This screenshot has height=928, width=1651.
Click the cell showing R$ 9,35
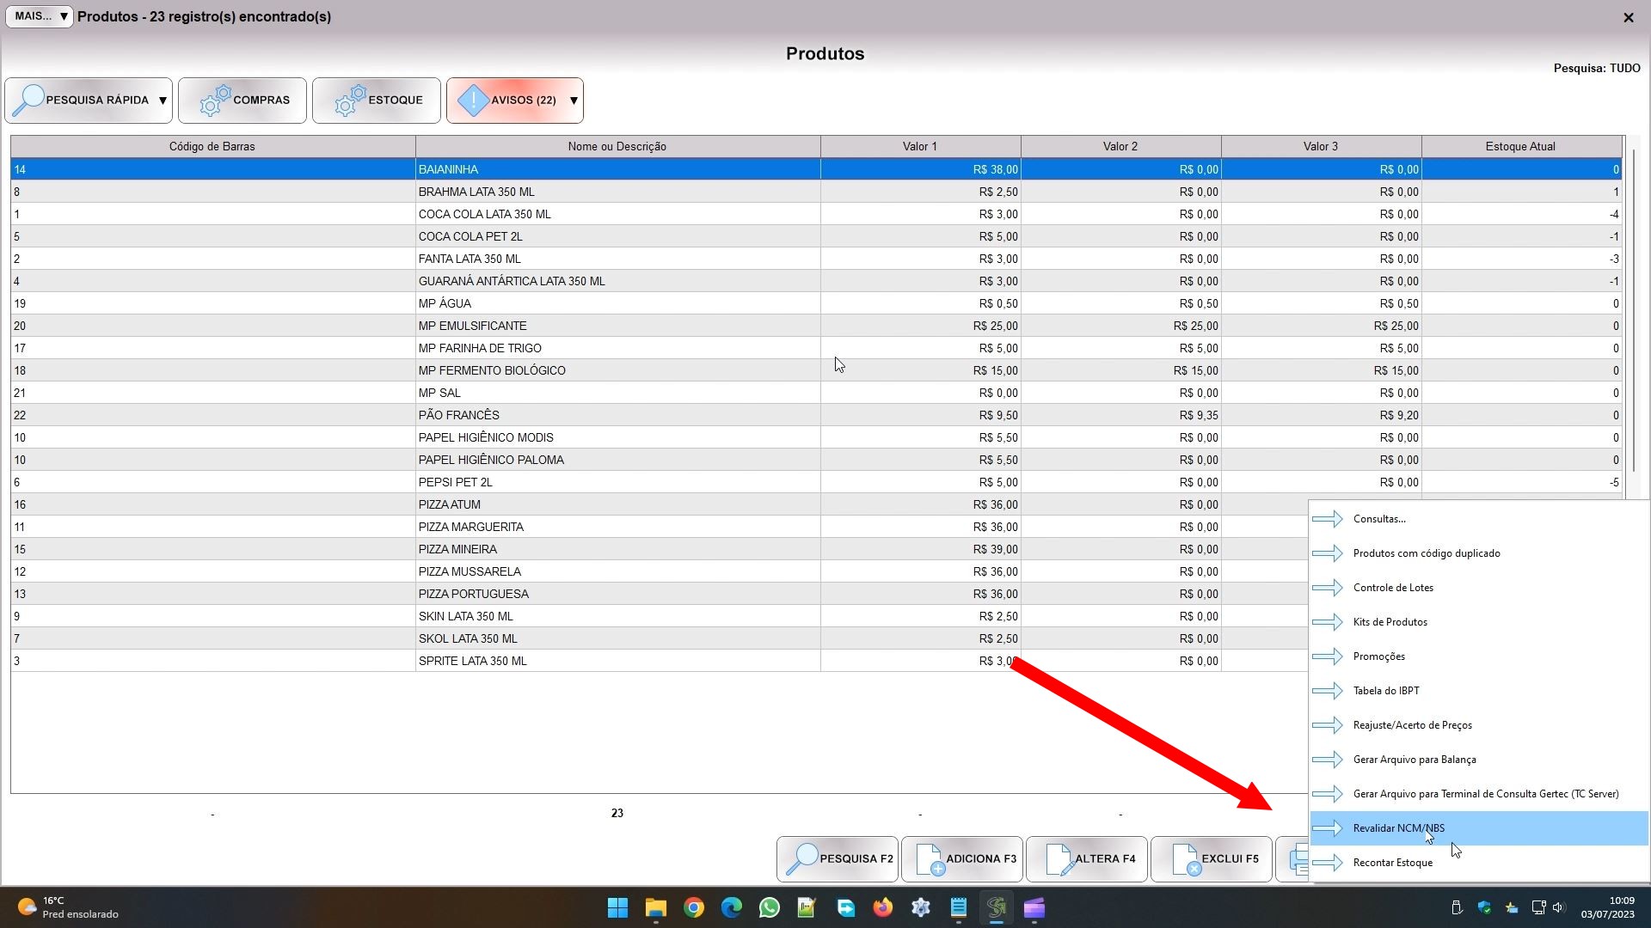(1120, 415)
